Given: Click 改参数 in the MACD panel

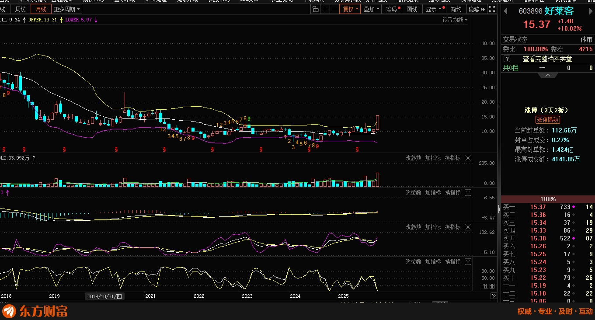Looking at the screenshot, I should coord(413,192).
